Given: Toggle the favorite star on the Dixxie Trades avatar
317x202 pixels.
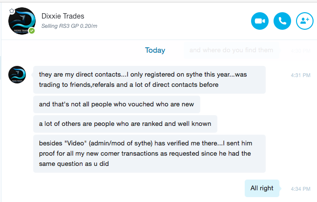Looking at the screenshot, I should pyautogui.click(x=12, y=11).
